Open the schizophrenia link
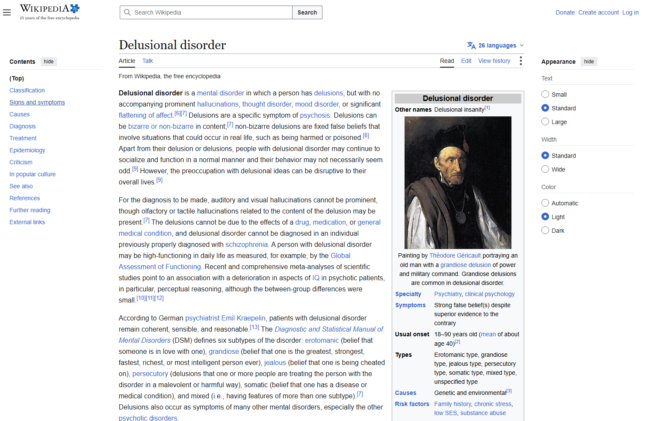Image resolution: width=656 pixels, height=421 pixels. click(247, 244)
